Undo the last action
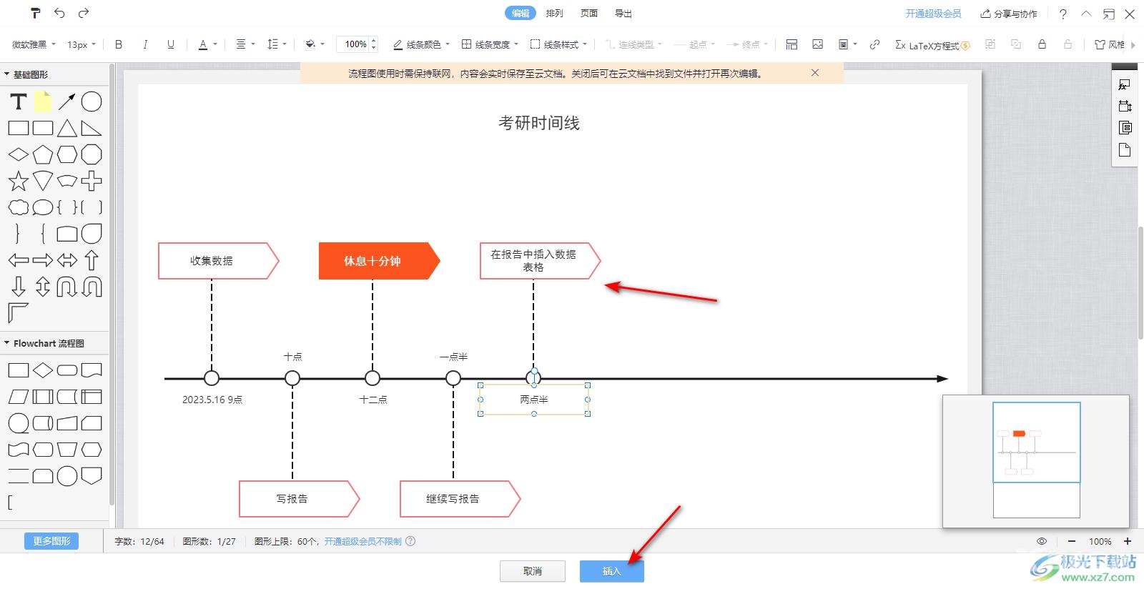 tap(59, 13)
